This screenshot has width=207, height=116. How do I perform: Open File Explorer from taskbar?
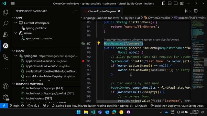coord(86,112)
